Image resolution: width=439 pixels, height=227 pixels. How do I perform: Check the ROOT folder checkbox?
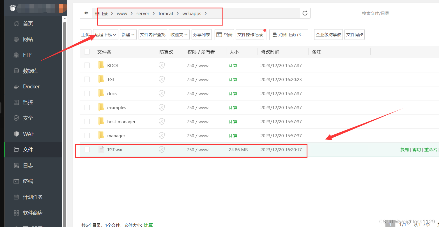pos(87,65)
